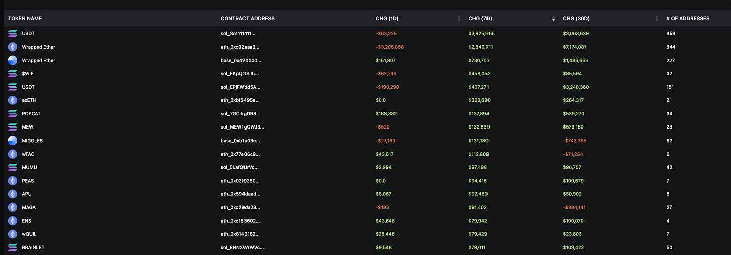Screen dimensions: 731x255
Task: Click the Solana icon next to MEW
Action: click(13, 127)
